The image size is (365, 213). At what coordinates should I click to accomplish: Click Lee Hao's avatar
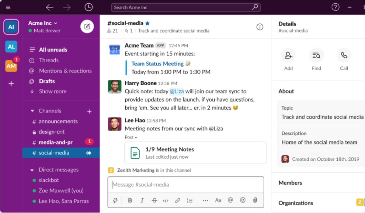click(x=115, y=124)
